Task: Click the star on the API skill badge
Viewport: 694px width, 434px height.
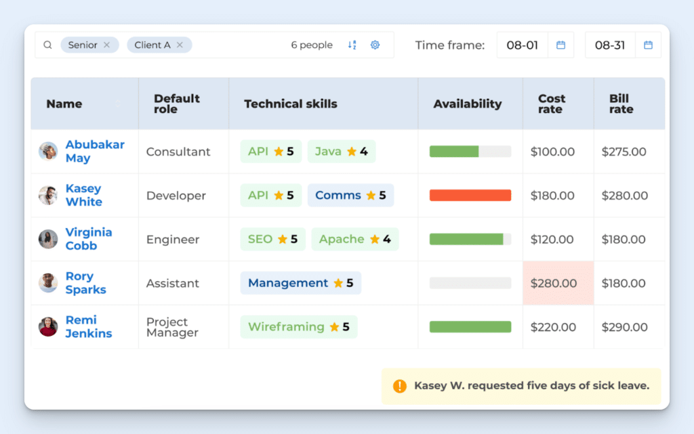Action: coord(280,151)
